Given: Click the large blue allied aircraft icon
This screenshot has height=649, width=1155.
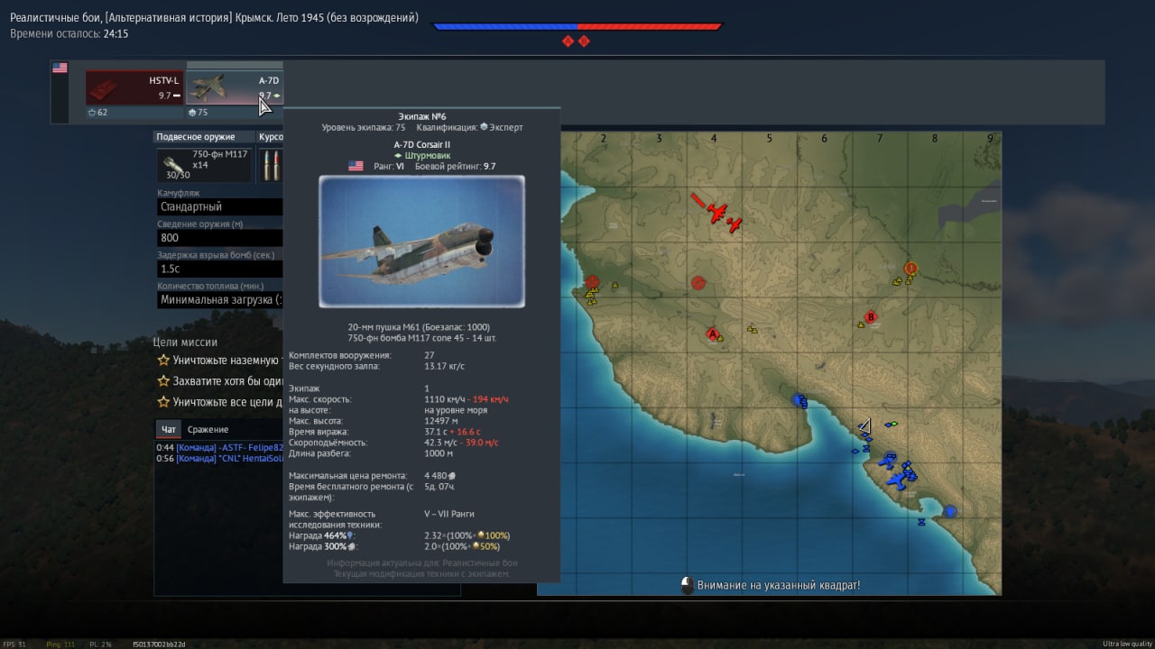Looking at the screenshot, I should [x=898, y=481].
